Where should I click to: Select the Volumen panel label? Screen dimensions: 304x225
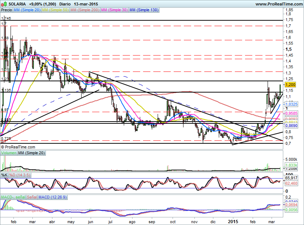coord(9,154)
